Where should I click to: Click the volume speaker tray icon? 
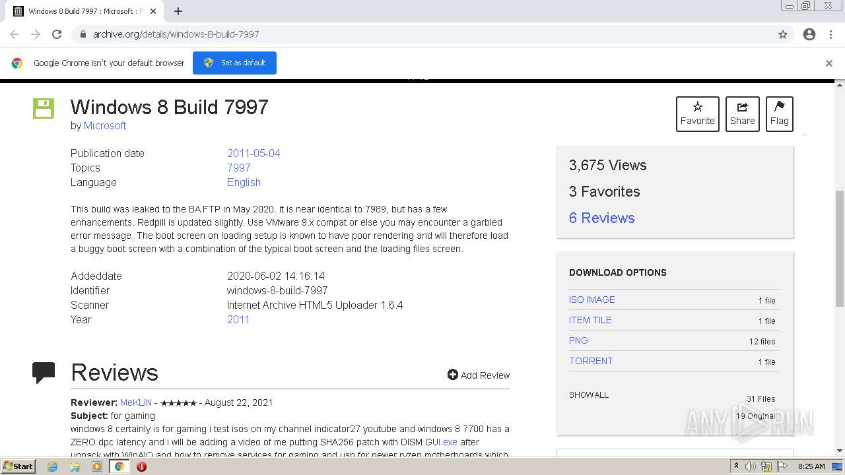[751, 466]
